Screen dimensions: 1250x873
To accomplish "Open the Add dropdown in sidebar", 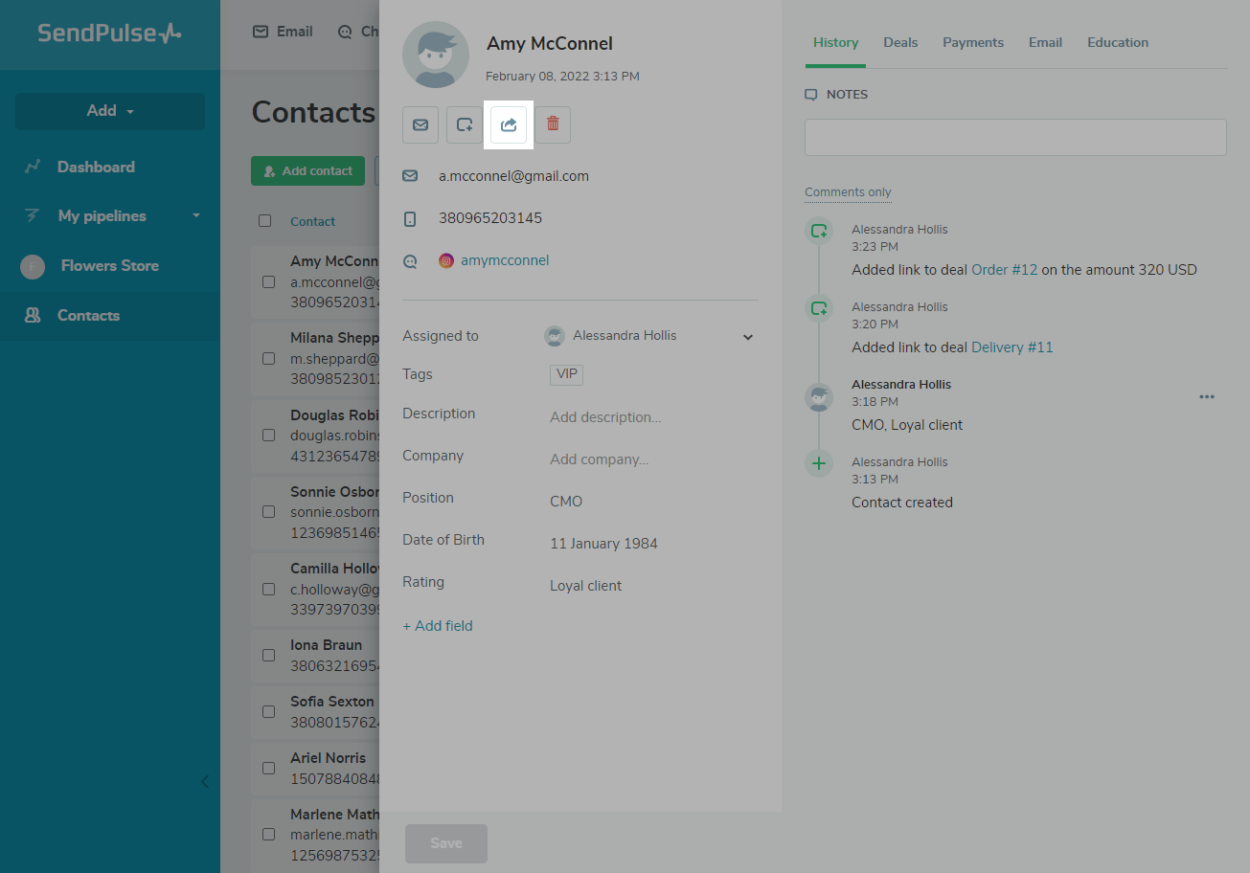I will pyautogui.click(x=110, y=111).
